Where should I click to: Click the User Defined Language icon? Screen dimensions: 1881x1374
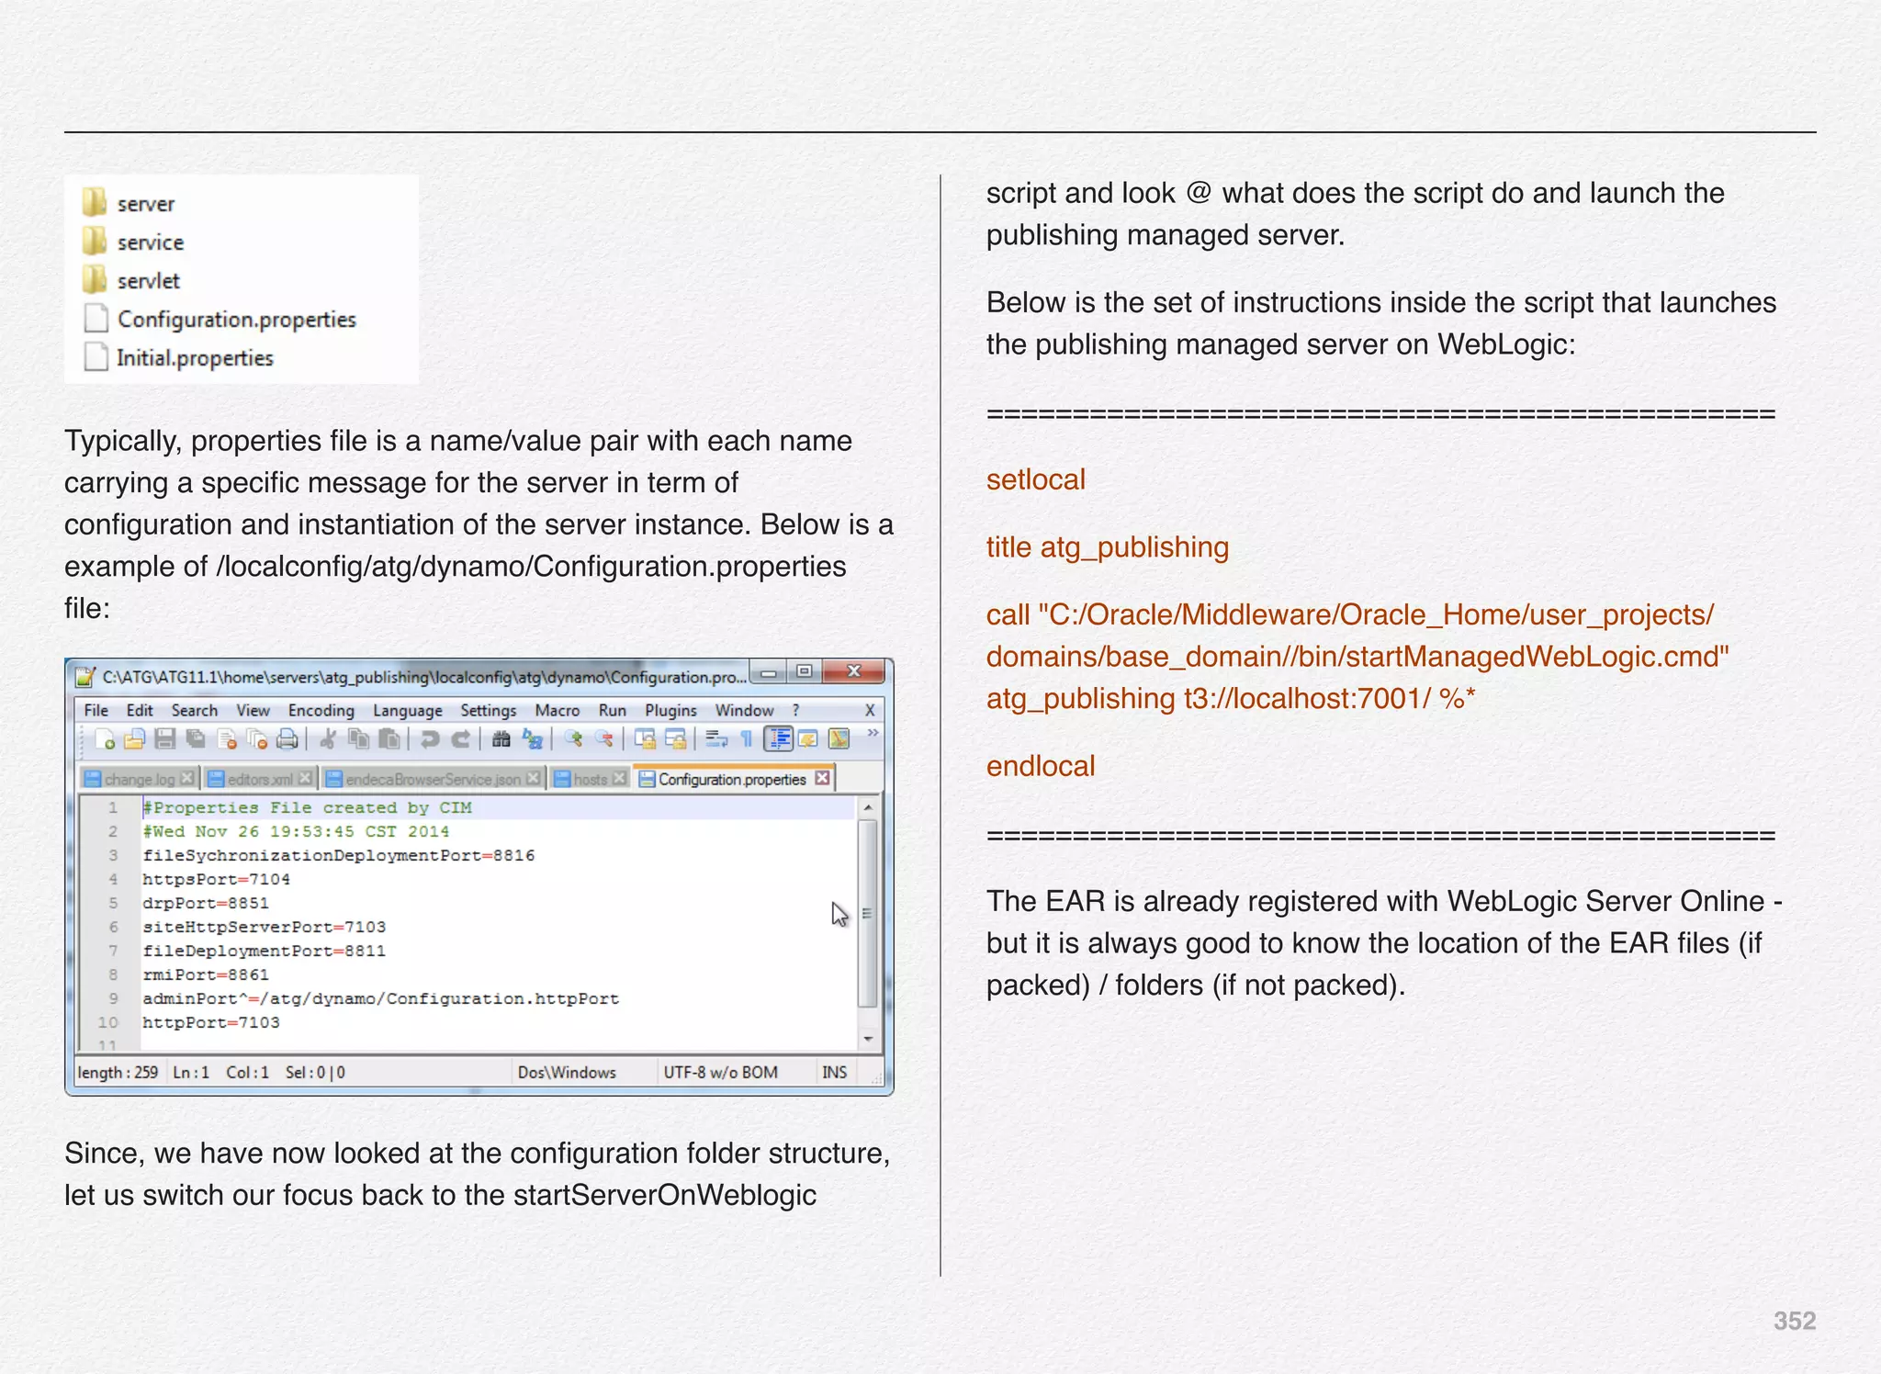click(x=808, y=739)
